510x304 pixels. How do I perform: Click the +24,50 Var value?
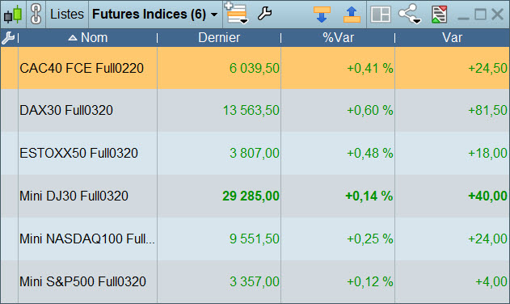pos(487,69)
